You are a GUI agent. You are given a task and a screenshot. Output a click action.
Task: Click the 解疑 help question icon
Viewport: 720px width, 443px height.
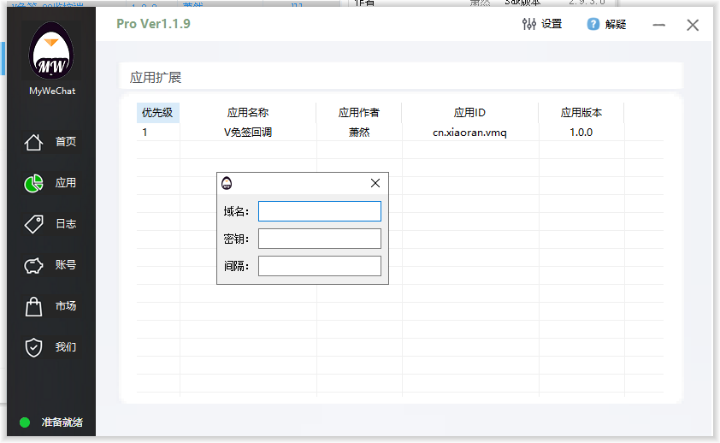[593, 24]
